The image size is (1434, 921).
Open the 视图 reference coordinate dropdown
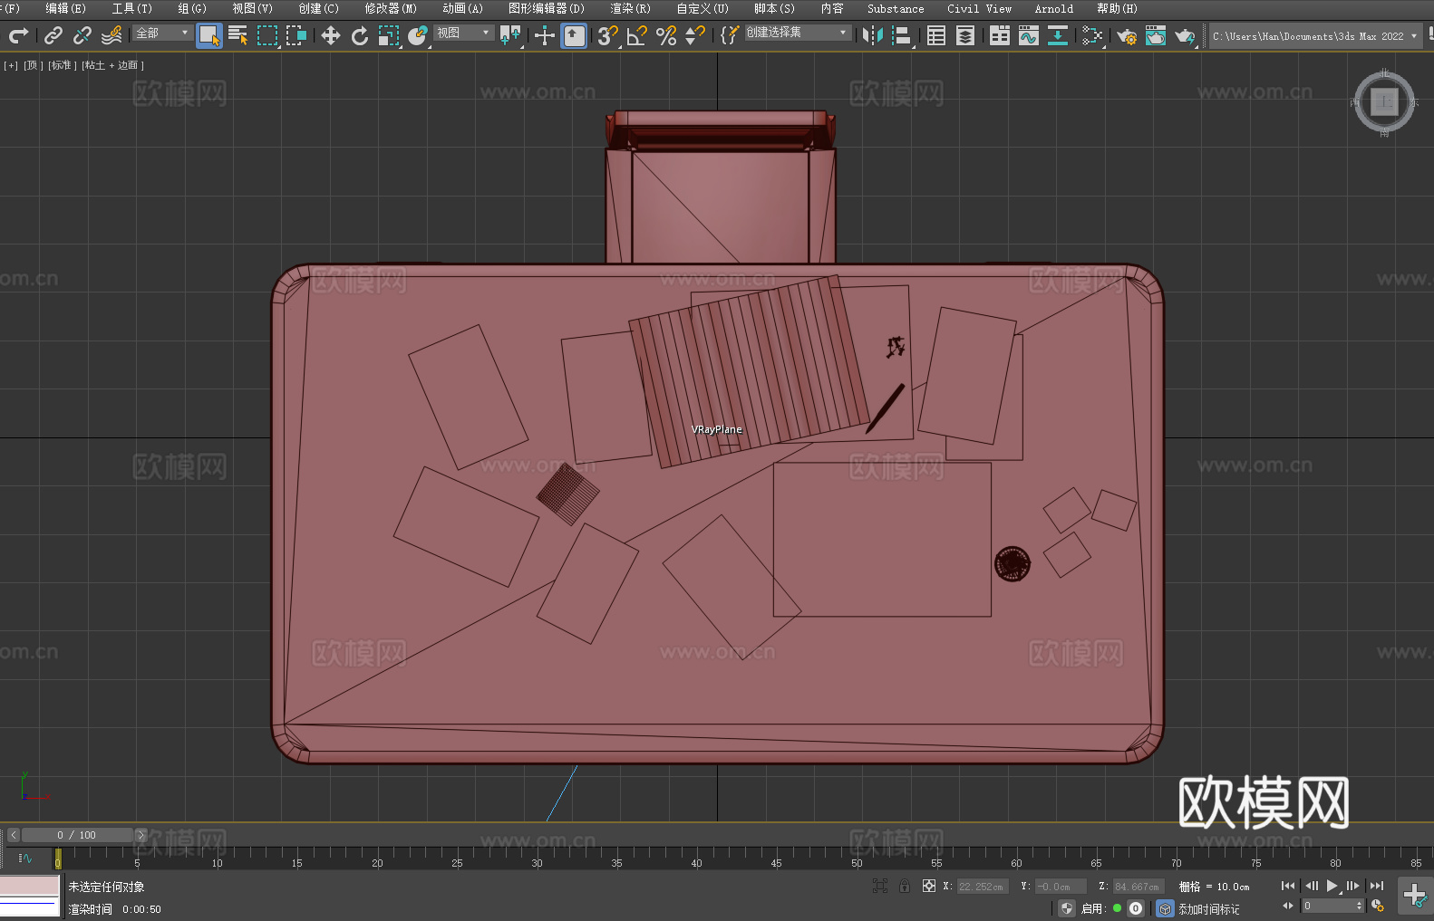point(462,33)
